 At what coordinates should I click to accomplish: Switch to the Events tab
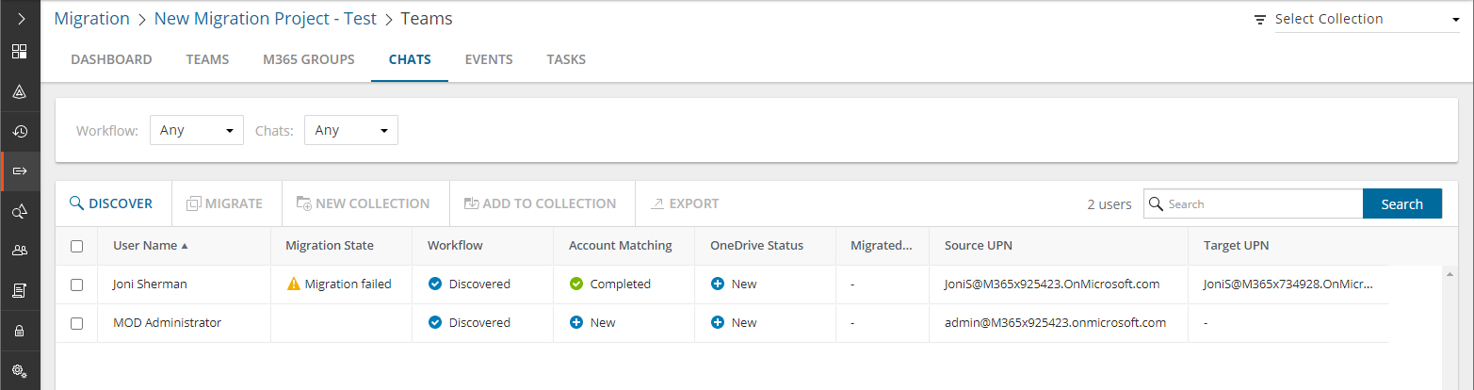click(489, 59)
